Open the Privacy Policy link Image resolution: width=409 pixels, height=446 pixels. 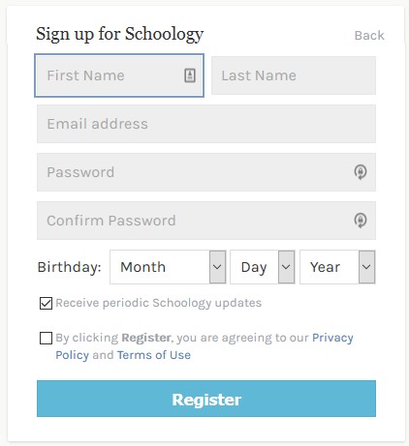204,346
